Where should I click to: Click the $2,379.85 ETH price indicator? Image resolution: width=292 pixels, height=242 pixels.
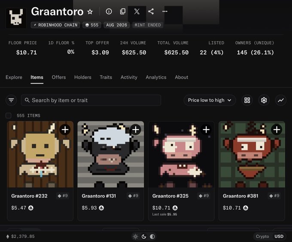click(21, 236)
